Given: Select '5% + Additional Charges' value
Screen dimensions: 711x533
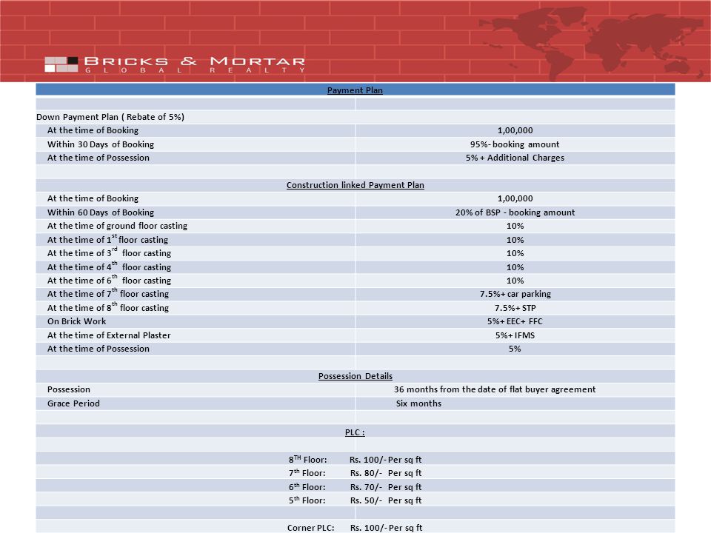Looking at the screenshot, I should [x=515, y=158].
